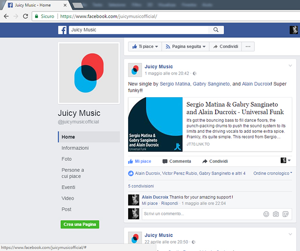Open Universal Funk article headline
Image resolution: width=300 pixels, height=251 pixels.
(235, 108)
